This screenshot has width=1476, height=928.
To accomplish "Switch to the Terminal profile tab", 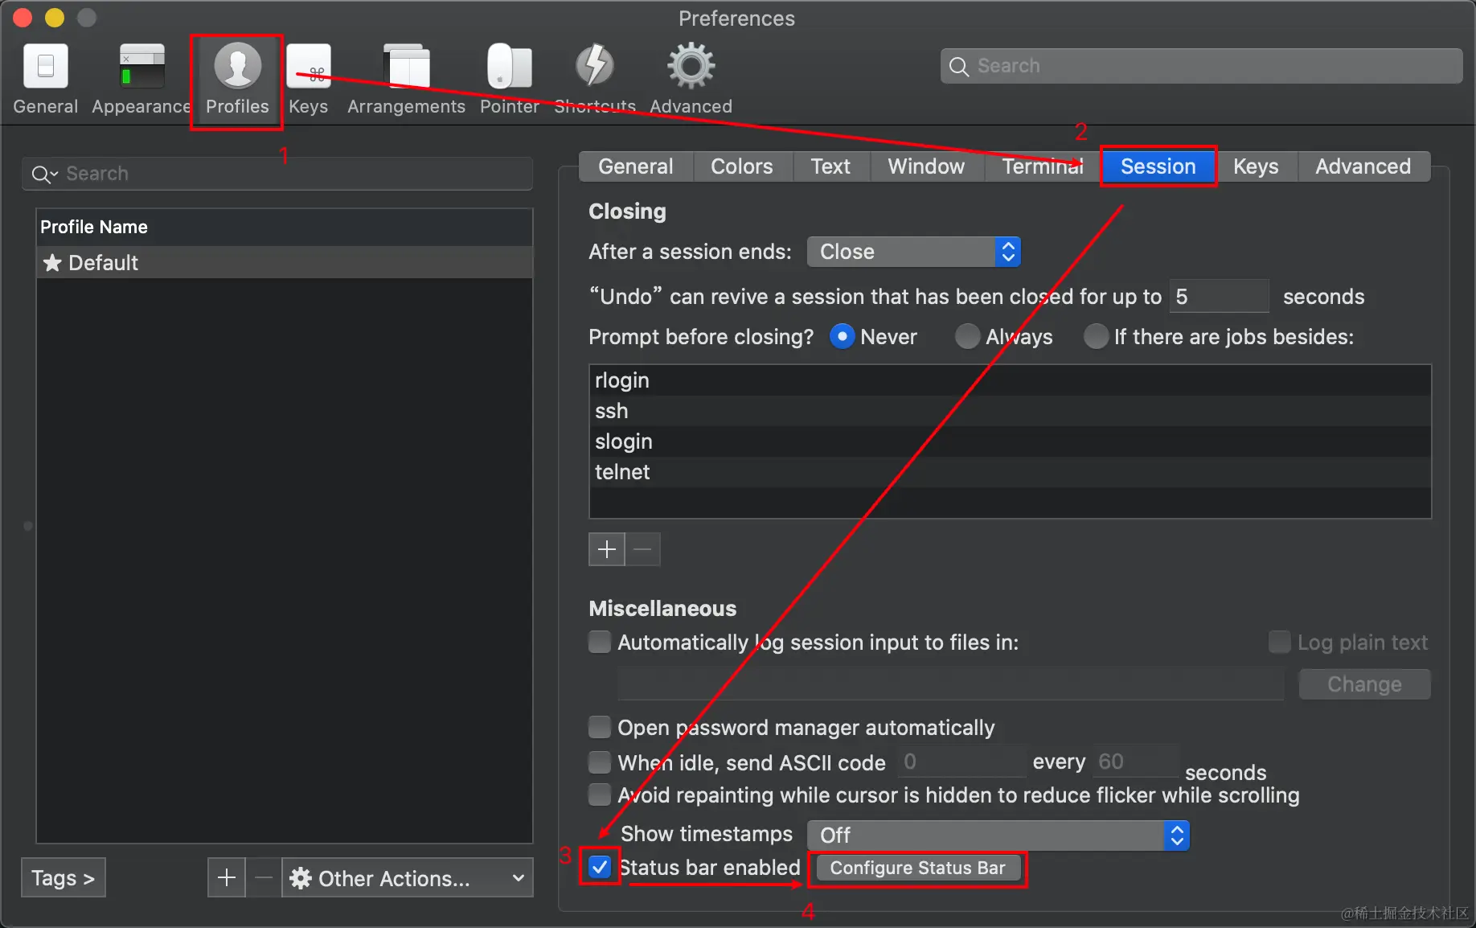I will (1043, 166).
